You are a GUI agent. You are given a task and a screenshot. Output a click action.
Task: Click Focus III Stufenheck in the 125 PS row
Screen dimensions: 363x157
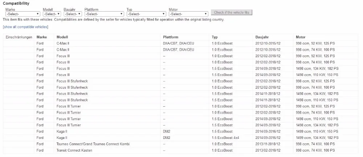point(72,81)
